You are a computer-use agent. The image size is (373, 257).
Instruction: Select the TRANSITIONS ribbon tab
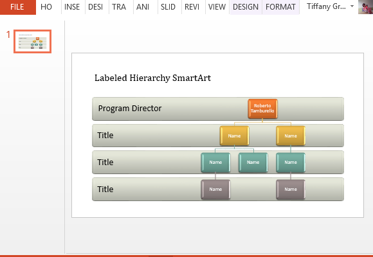(x=119, y=7)
